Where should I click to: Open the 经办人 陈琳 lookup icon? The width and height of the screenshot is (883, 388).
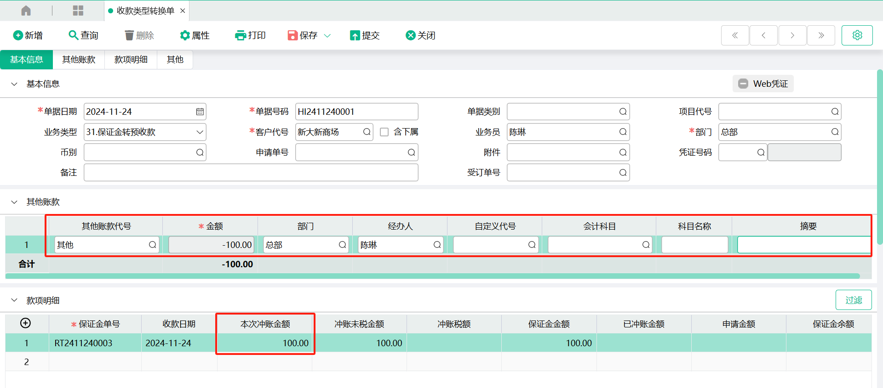point(437,245)
